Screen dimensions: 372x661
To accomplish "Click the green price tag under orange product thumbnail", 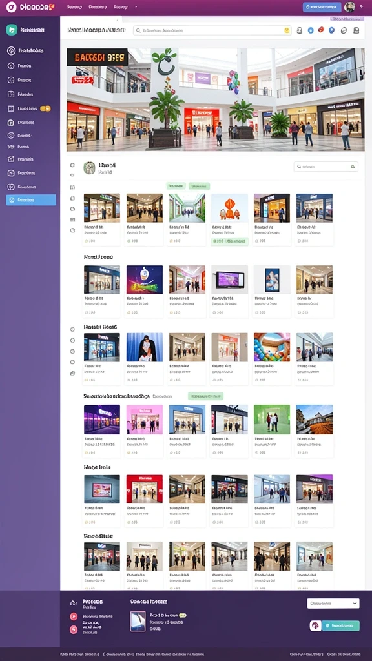I will [229, 241].
